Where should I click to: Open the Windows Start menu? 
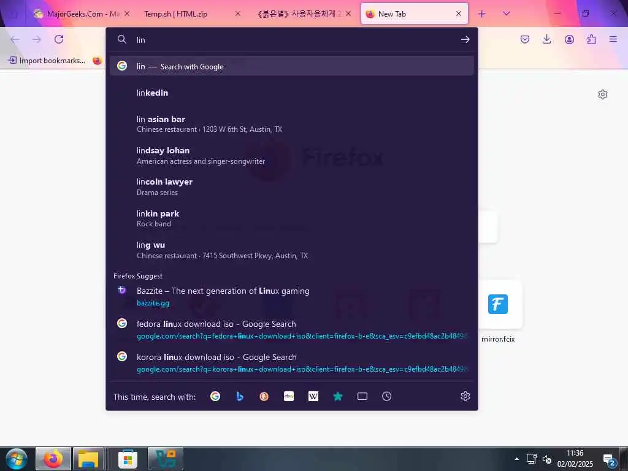(x=17, y=459)
